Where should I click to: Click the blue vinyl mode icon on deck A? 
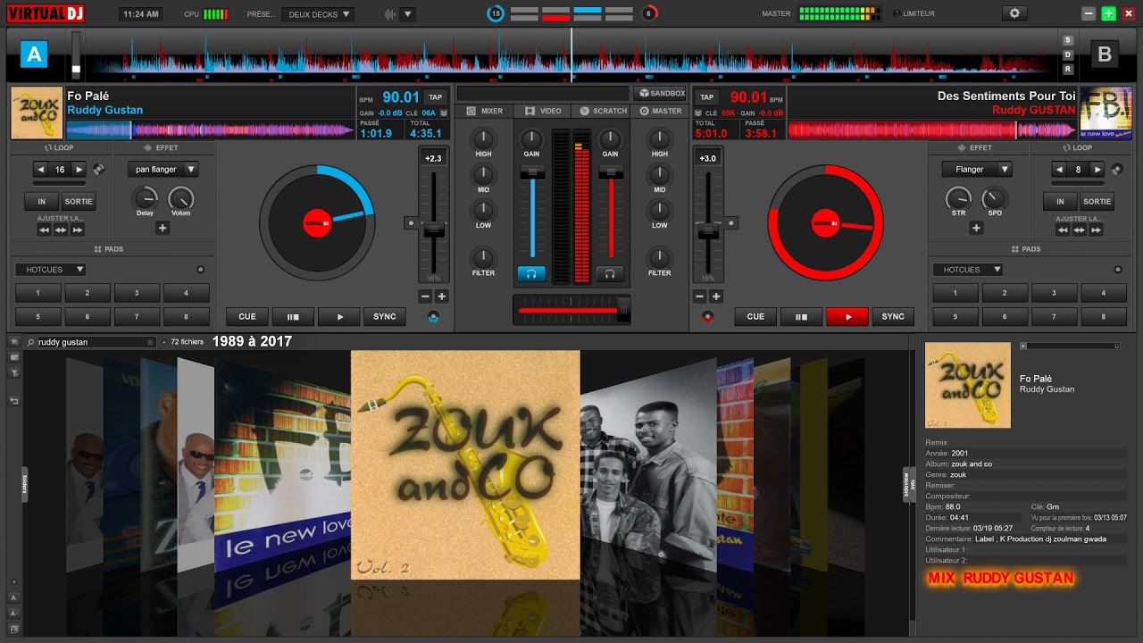click(434, 316)
